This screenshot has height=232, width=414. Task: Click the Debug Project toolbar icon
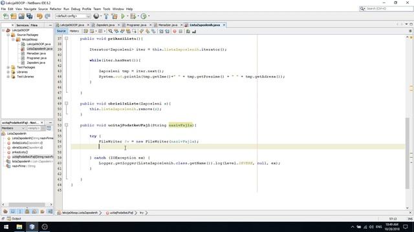[133, 16]
